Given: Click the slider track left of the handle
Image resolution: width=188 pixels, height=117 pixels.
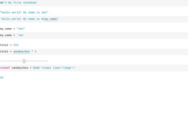Looking at the screenshot, I should (12, 61).
